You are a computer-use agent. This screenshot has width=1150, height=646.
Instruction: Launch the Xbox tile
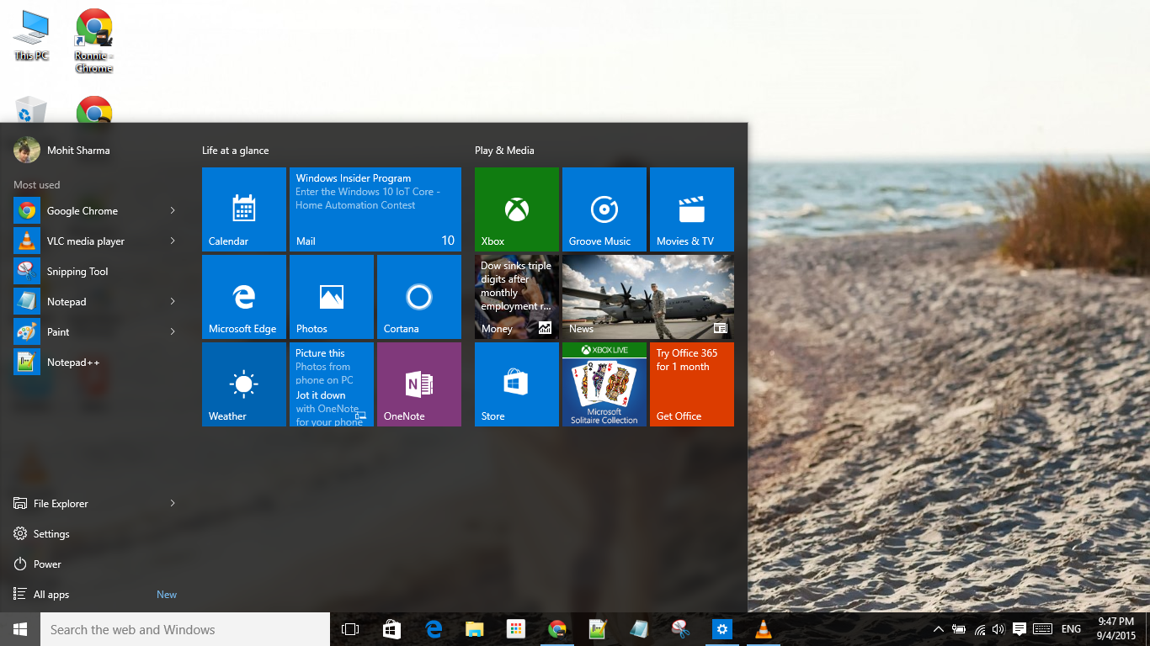[517, 209]
